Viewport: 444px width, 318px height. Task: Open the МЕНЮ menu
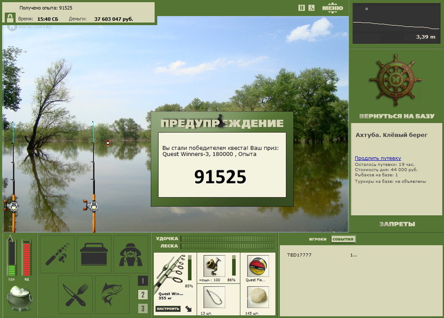[x=332, y=8]
